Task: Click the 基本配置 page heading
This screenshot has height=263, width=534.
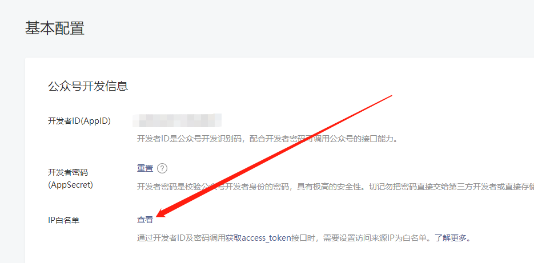Action: click(x=55, y=28)
